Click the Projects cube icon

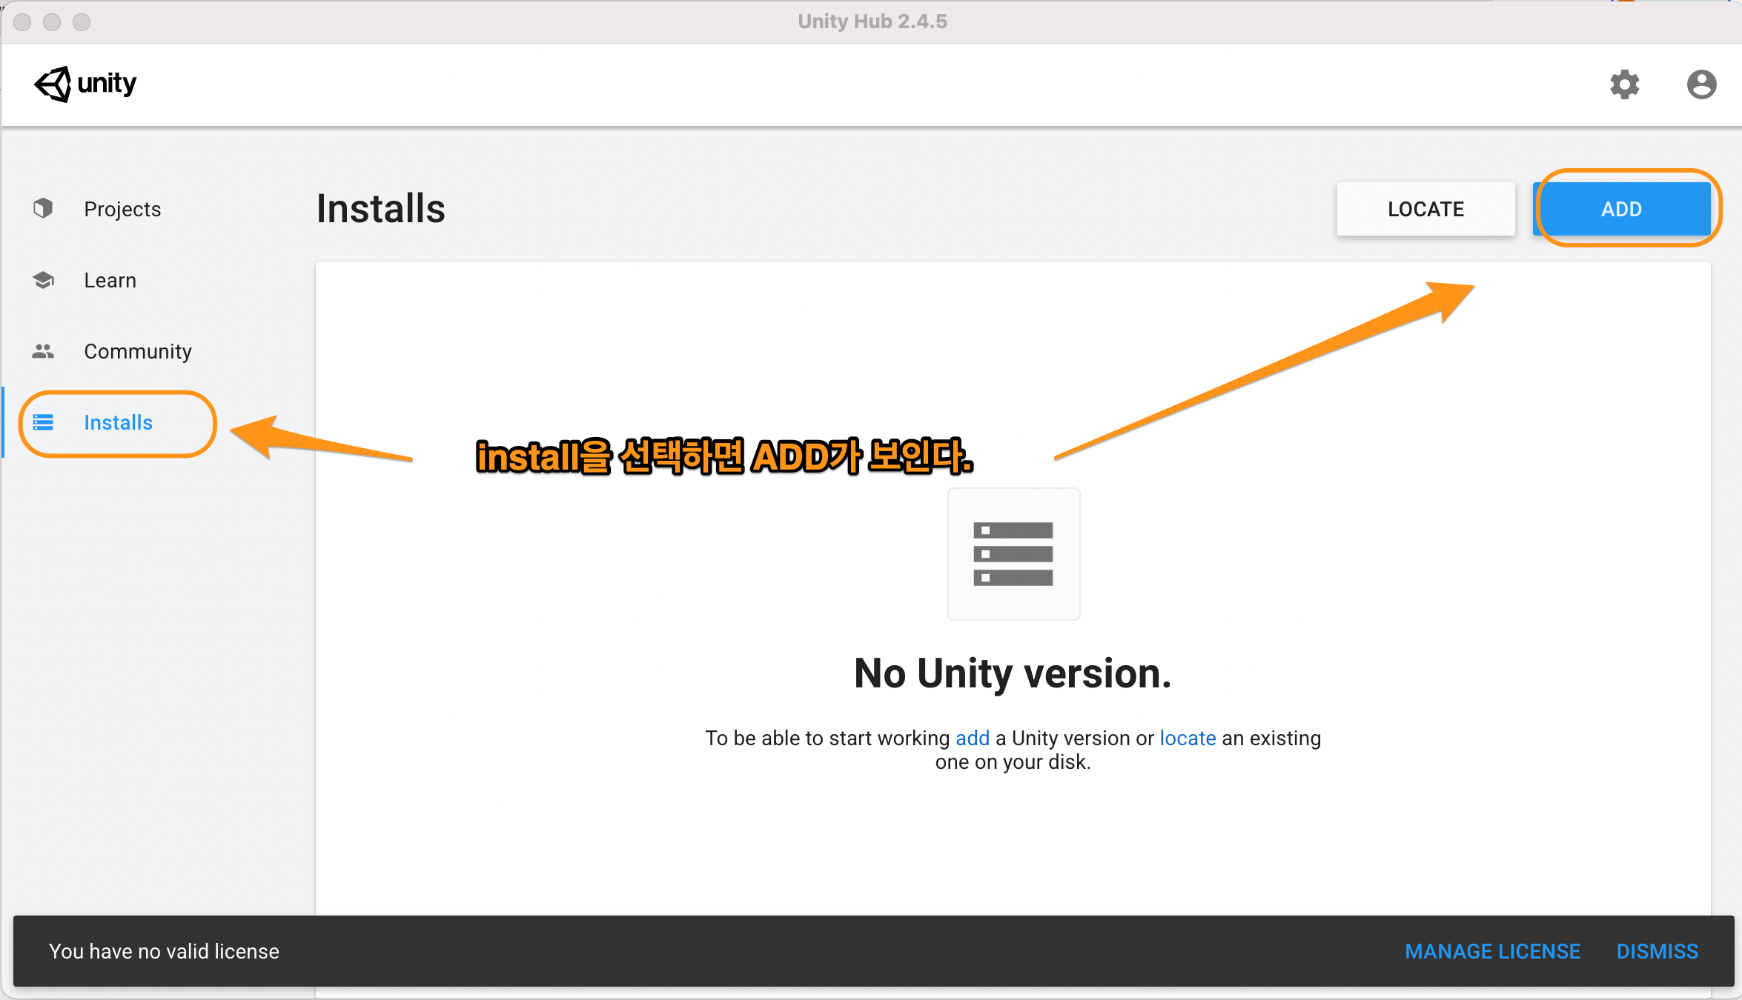click(43, 208)
